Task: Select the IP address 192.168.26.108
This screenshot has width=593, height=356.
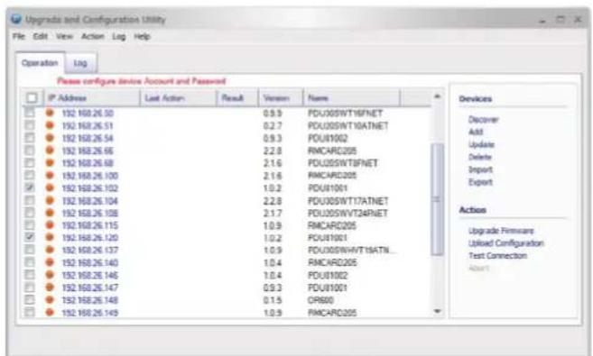Action: 90,213
